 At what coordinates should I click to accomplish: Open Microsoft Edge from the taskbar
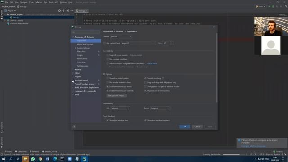click(55, 159)
